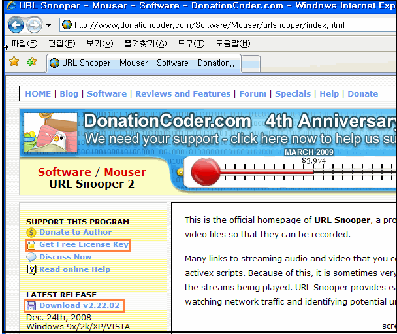Open the 보기(V) menu
397x334 pixels.
pos(100,43)
